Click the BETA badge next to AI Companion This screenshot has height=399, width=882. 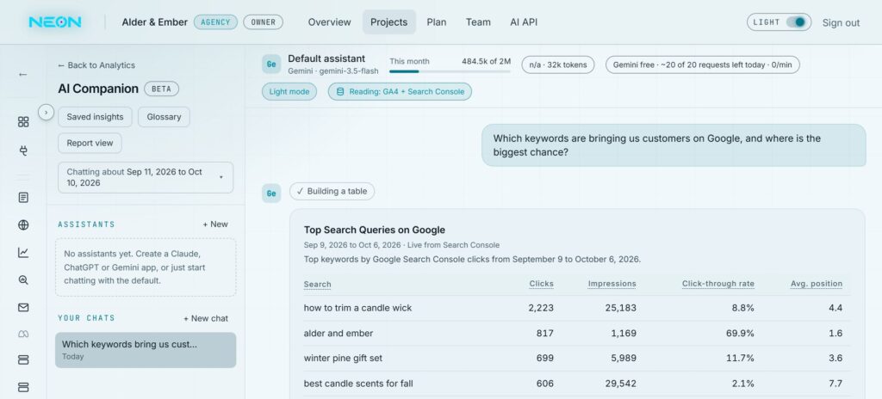[161, 89]
